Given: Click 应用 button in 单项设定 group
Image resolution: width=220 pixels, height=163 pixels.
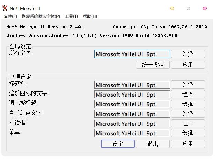Looking at the screenshot, I should pyautogui.click(x=188, y=144).
